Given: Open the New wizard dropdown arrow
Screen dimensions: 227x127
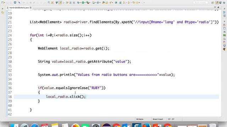Looking at the screenshot, I should 5,2.
